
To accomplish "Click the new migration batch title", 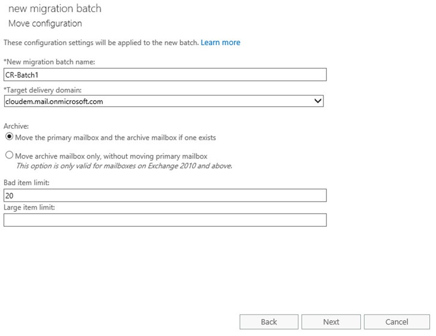I will (55, 9).
